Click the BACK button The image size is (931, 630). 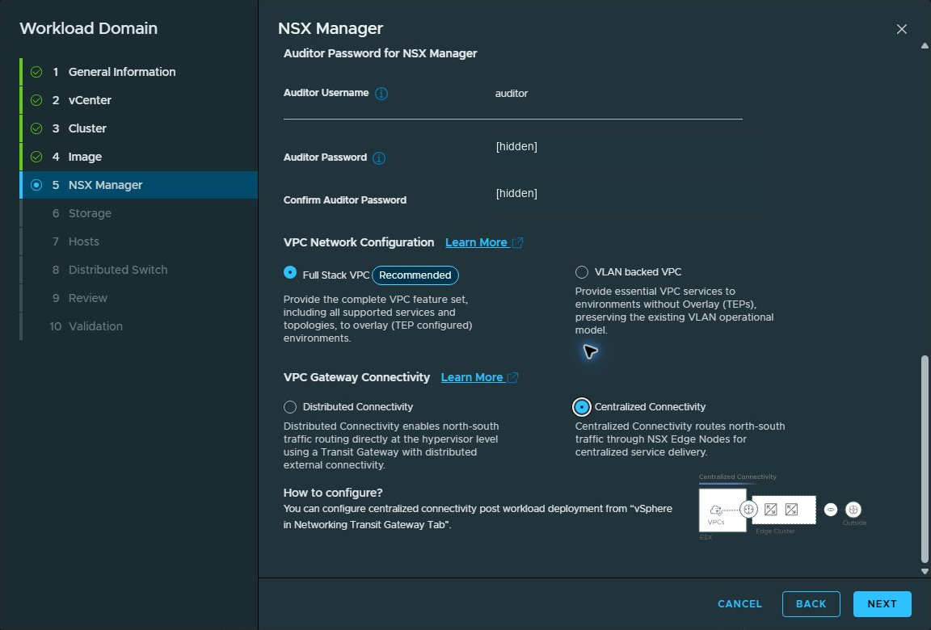tap(811, 604)
